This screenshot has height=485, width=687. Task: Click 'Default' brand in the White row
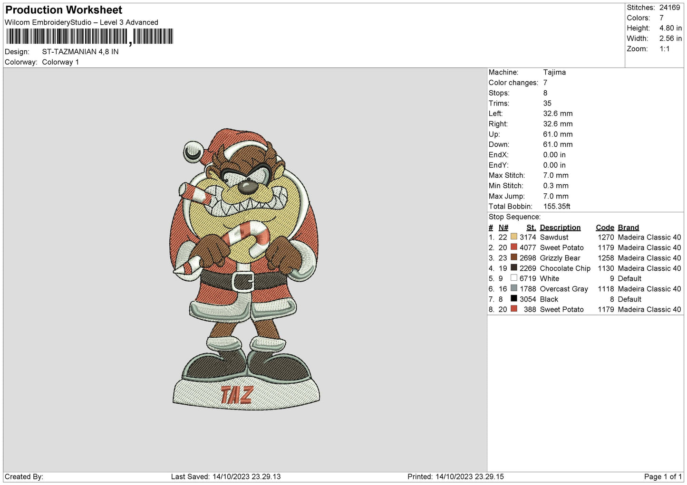coord(629,279)
